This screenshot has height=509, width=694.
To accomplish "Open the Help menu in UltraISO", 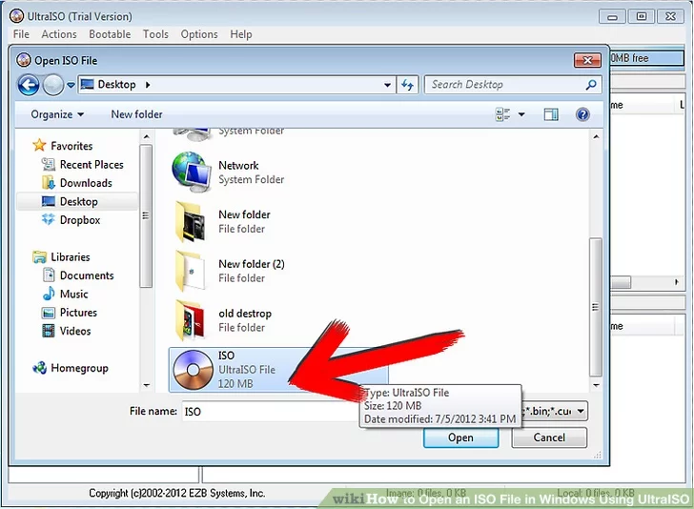I will click(241, 34).
